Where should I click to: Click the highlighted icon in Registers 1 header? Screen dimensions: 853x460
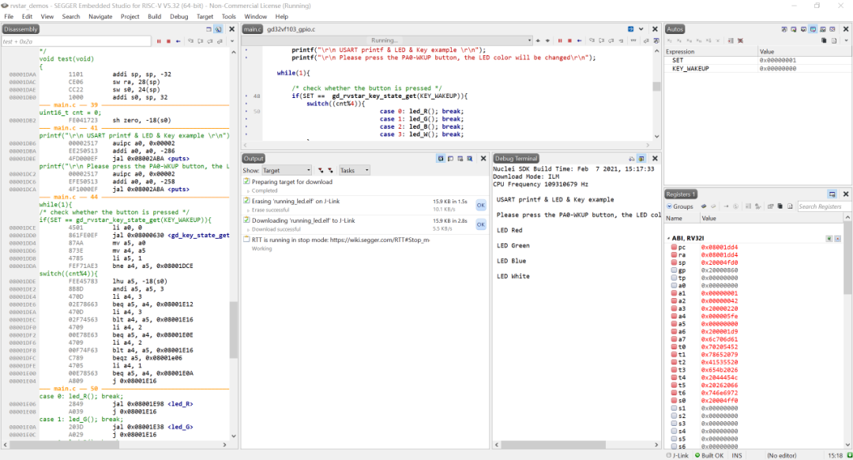pyautogui.click(x=832, y=194)
